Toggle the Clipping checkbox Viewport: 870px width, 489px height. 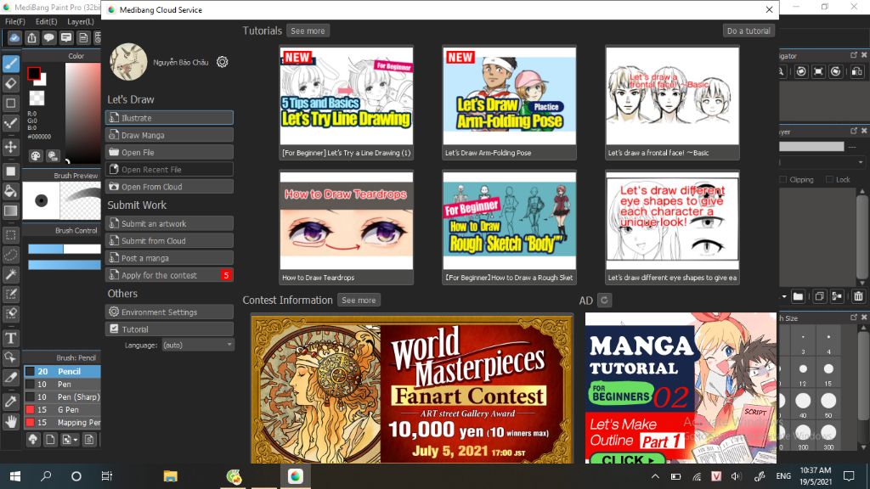(782, 180)
